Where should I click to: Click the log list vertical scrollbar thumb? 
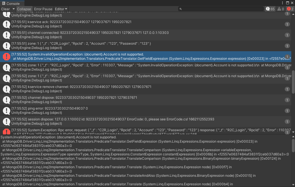tap(293, 82)
